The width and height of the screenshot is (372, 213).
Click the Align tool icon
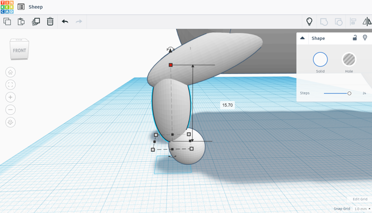pyautogui.click(x=353, y=22)
